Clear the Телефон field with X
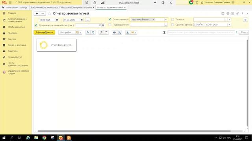The height and width of the screenshot is (141, 252). point(229,20)
